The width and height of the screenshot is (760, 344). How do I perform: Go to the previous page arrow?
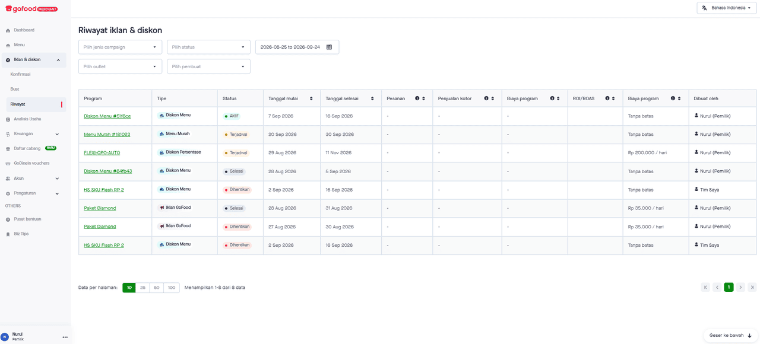click(717, 288)
